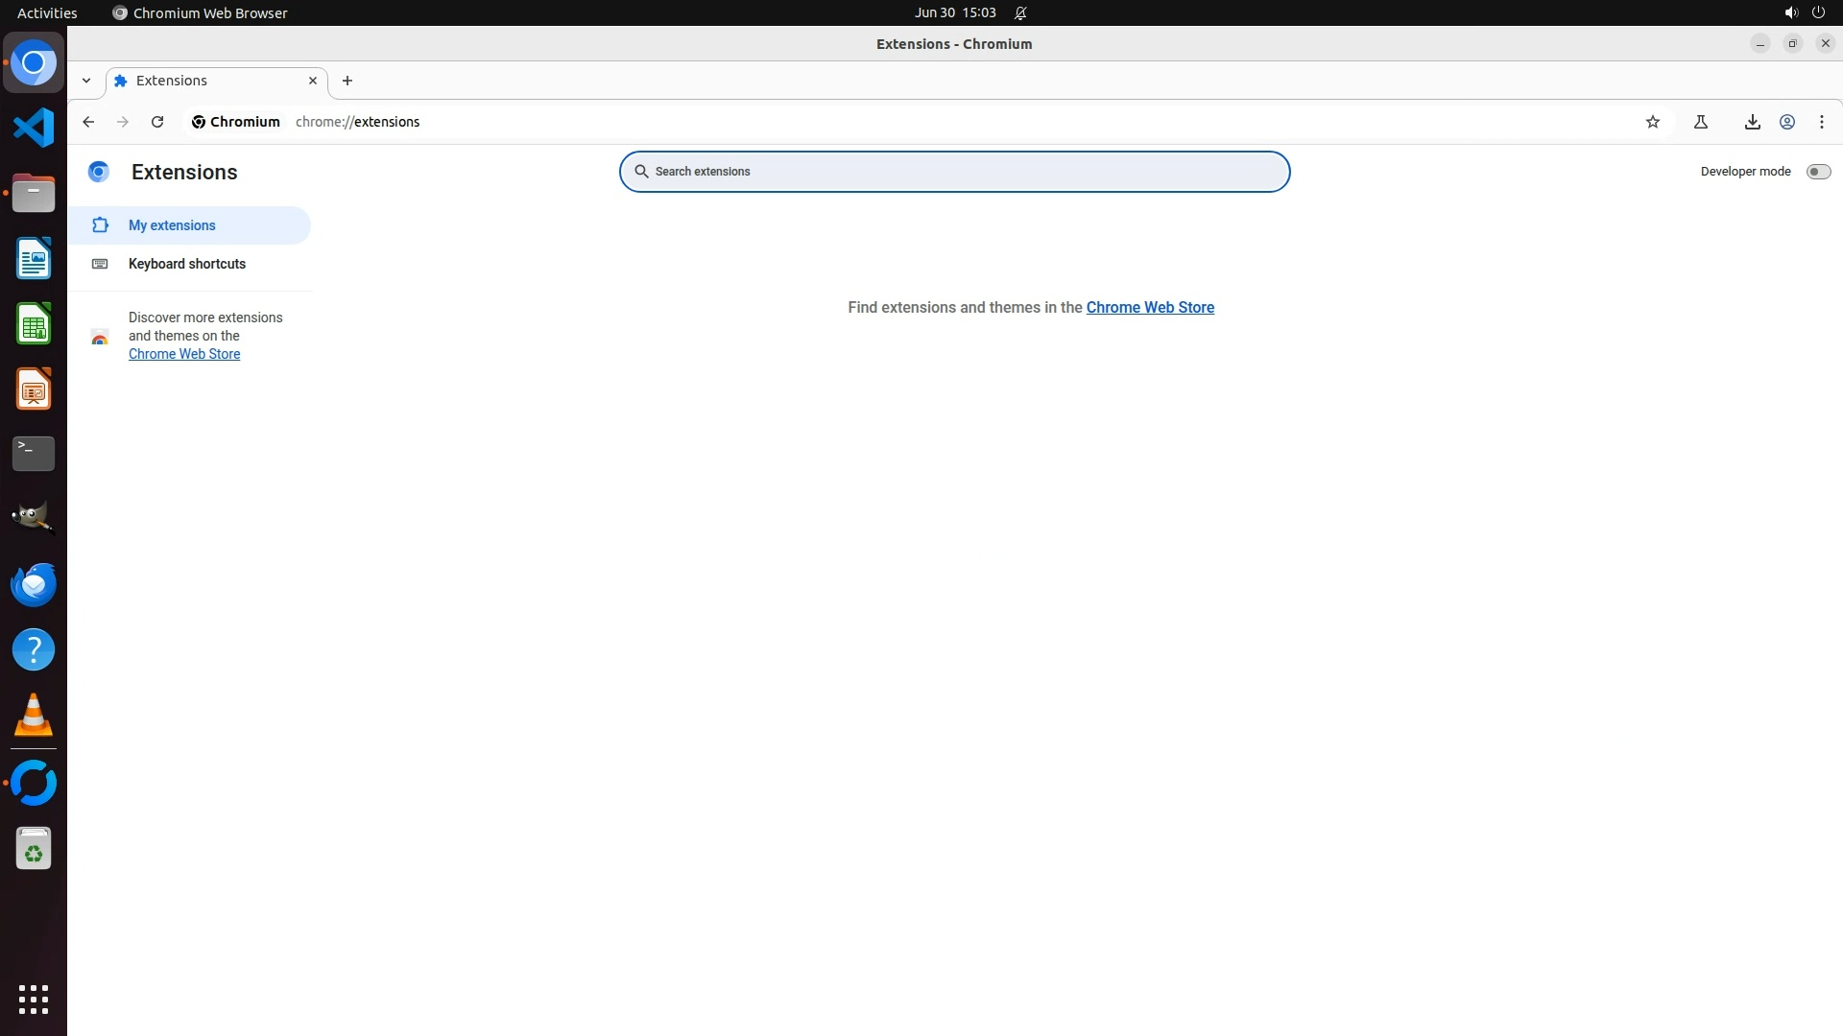The width and height of the screenshot is (1843, 1036).
Task: Open a new tab with plus button
Action: pyautogui.click(x=347, y=81)
